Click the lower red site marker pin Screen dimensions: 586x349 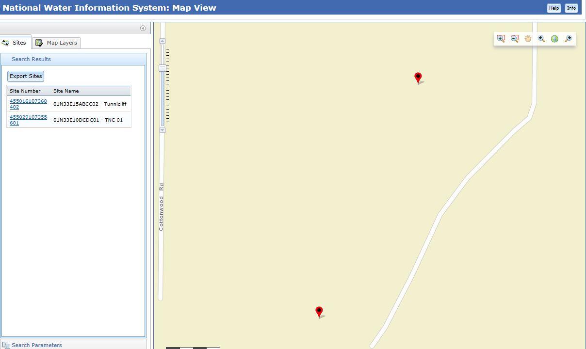pos(319,312)
